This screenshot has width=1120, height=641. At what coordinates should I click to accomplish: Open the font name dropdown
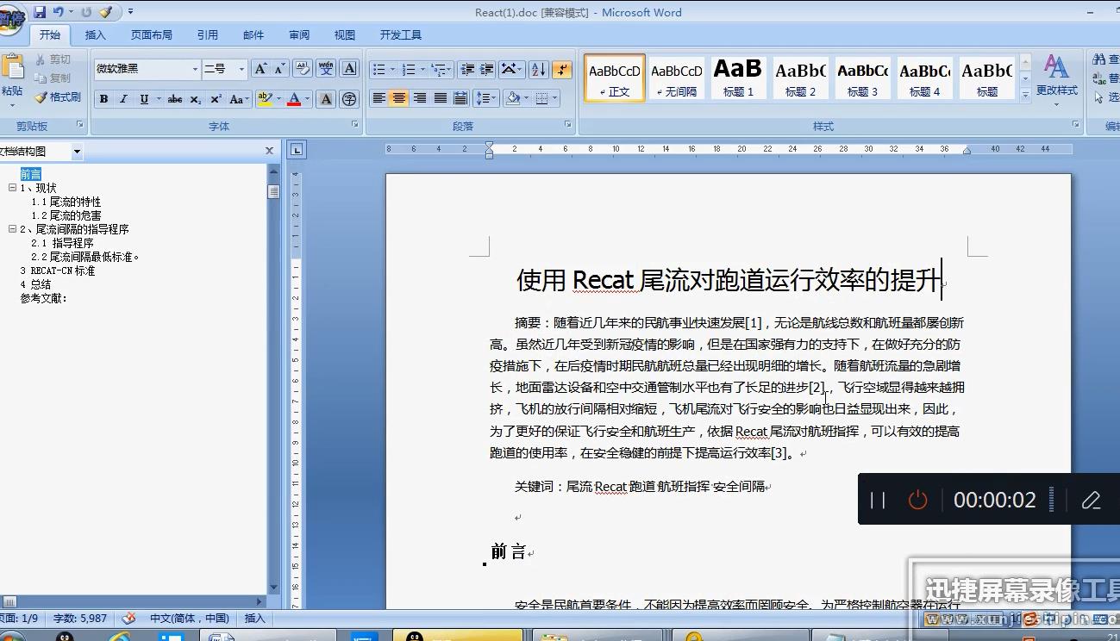tap(195, 69)
